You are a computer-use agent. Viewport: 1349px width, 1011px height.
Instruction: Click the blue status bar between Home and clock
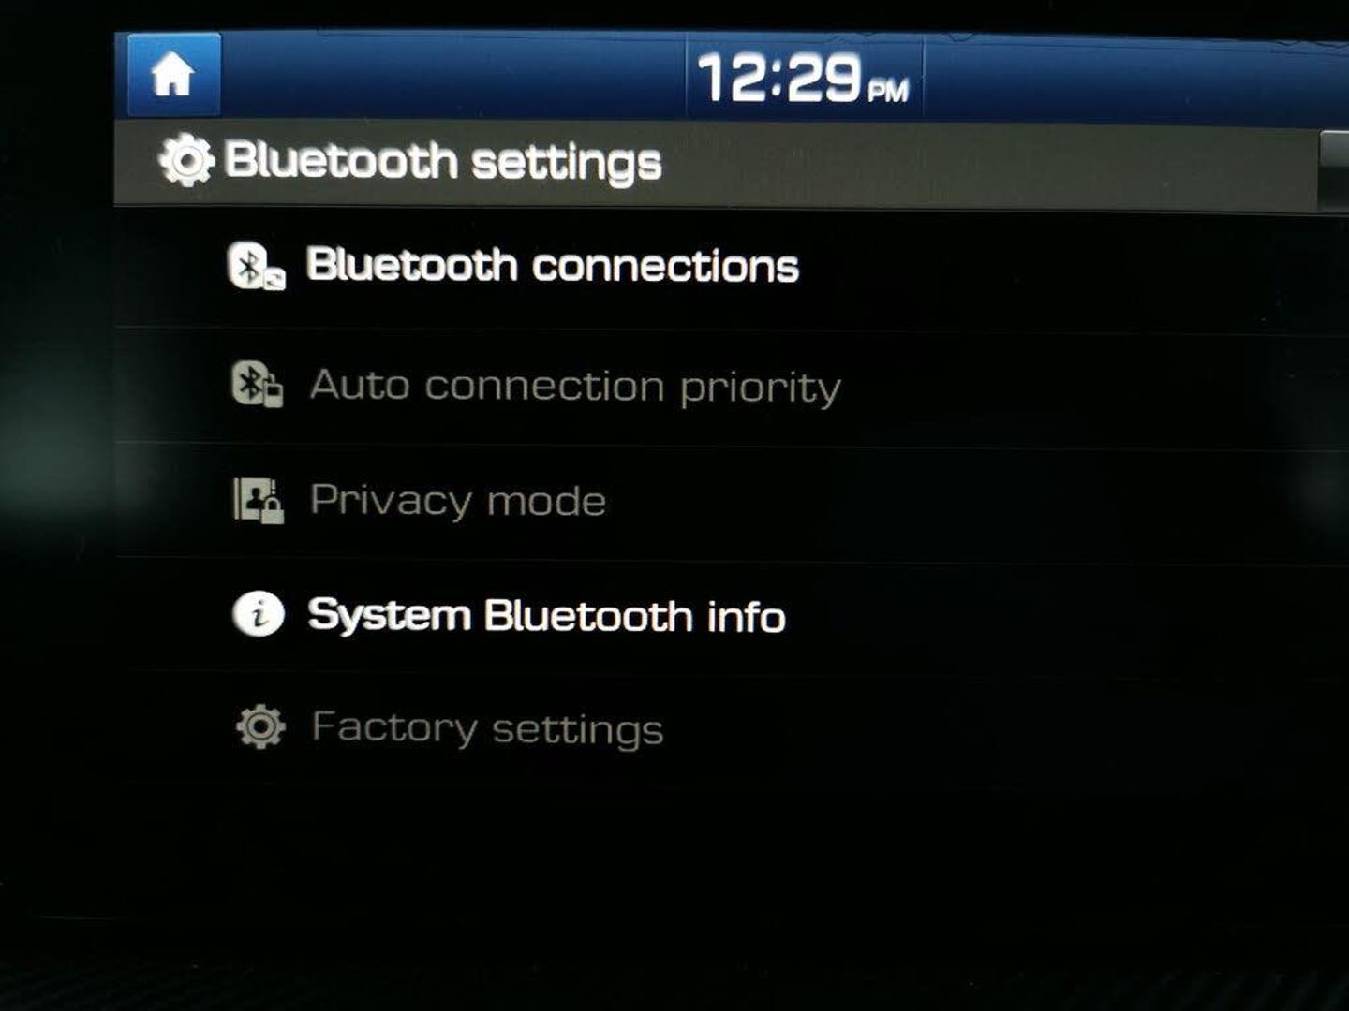pos(454,75)
